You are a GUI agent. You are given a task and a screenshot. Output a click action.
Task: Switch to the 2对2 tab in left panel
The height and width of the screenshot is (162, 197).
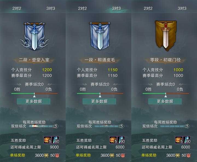17,8
